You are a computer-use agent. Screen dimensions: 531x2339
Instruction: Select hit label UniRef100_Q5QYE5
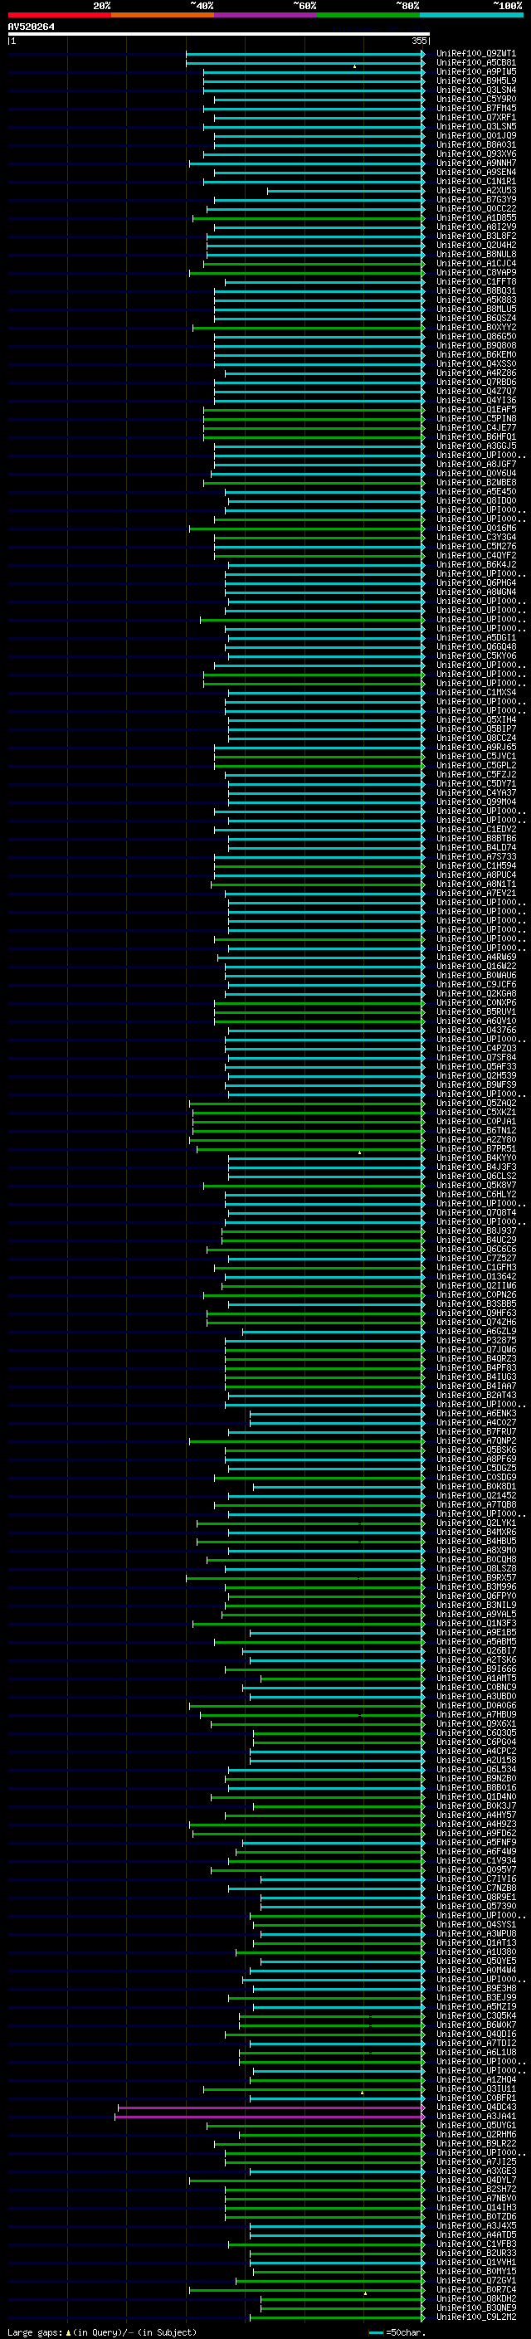475,1961
